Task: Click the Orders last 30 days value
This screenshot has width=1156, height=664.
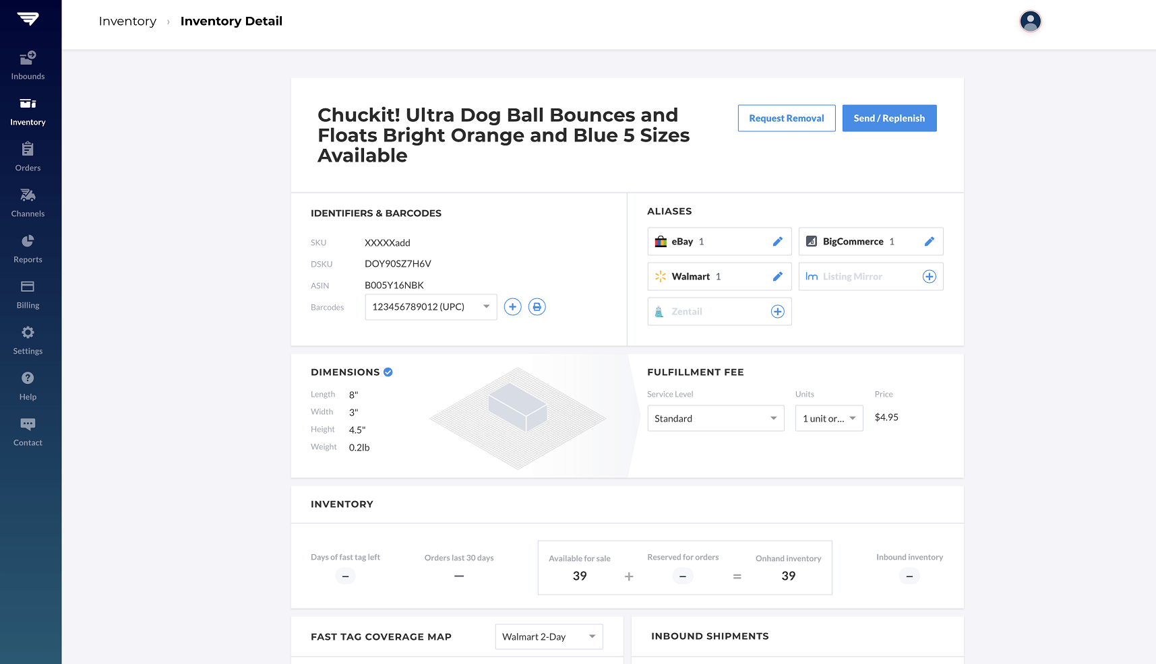Action: 459,576
